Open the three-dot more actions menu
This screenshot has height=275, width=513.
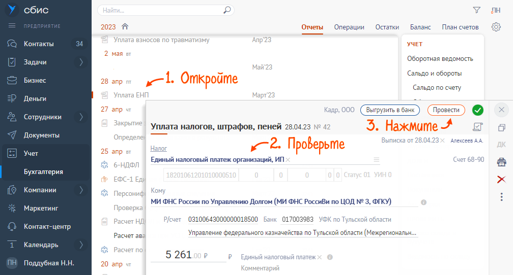[501, 196]
